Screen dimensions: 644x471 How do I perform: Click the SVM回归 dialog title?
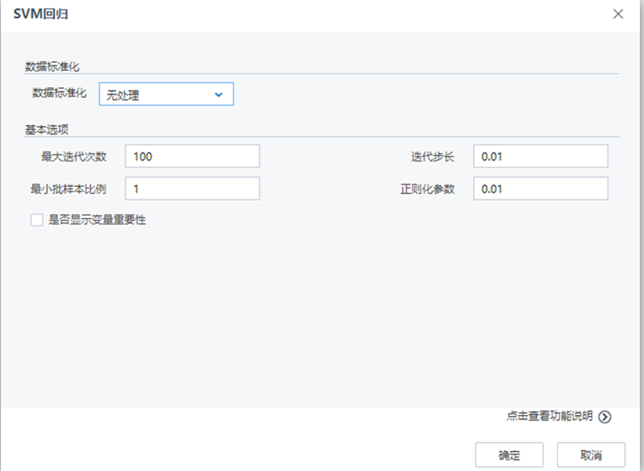(x=38, y=14)
